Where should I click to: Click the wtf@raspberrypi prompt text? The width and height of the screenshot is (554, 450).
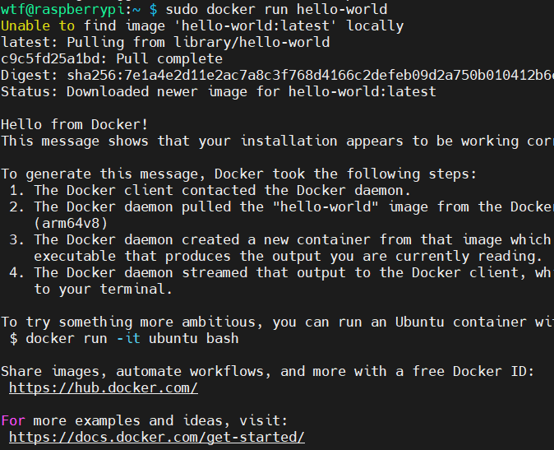[62, 10]
